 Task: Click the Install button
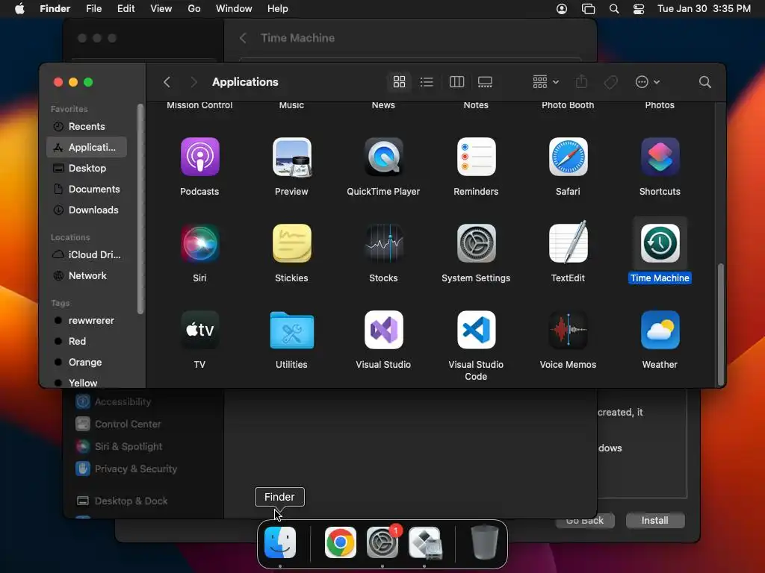[654, 520]
